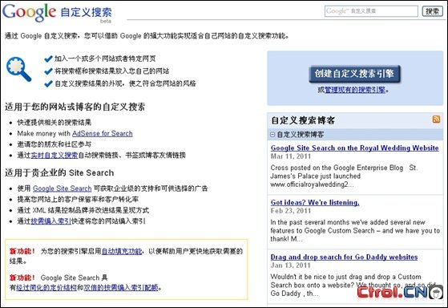
Task: Click the checkmark beside 自定义搜索结果的外观
Action: tap(49, 83)
